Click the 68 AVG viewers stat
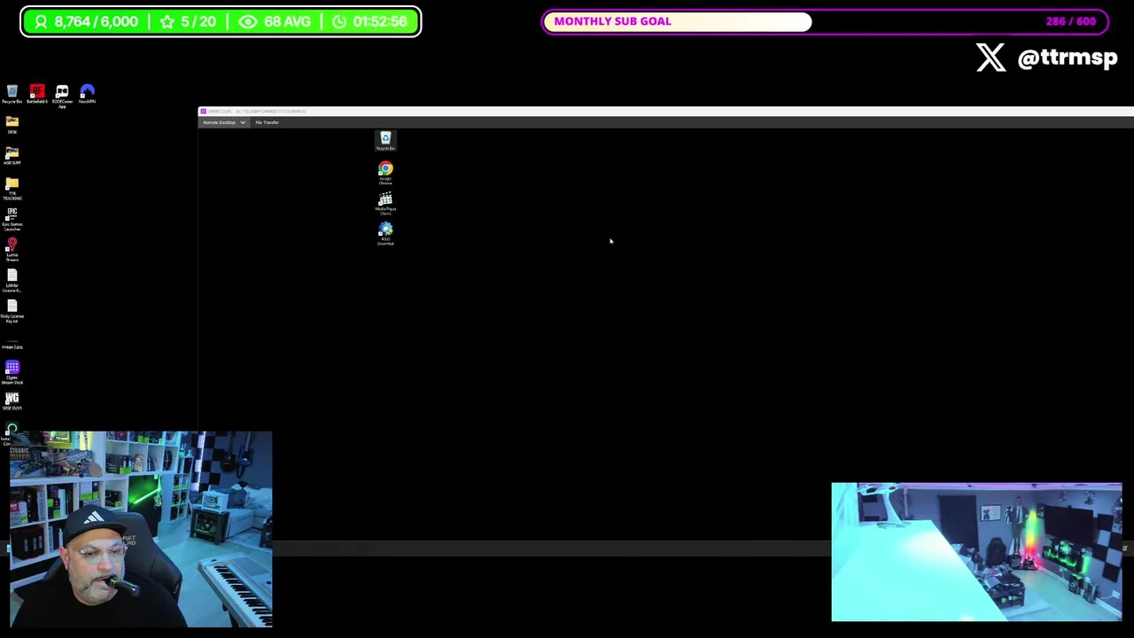 [x=275, y=21]
